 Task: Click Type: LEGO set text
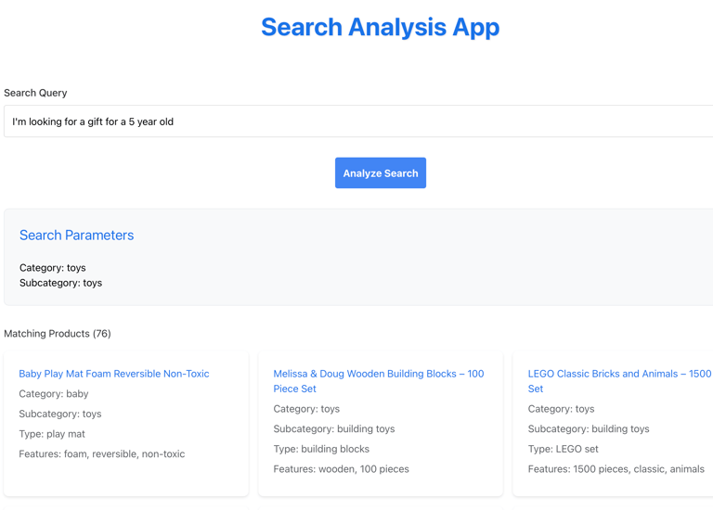[x=563, y=449]
